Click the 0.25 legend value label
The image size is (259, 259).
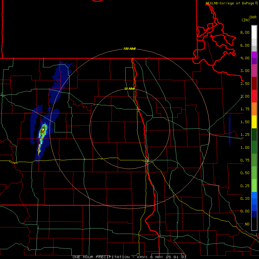click(x=245, y=186)
